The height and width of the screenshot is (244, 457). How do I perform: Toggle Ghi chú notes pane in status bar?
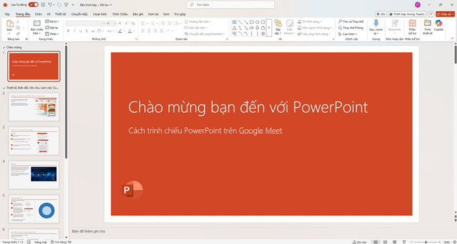coord(360,242)
